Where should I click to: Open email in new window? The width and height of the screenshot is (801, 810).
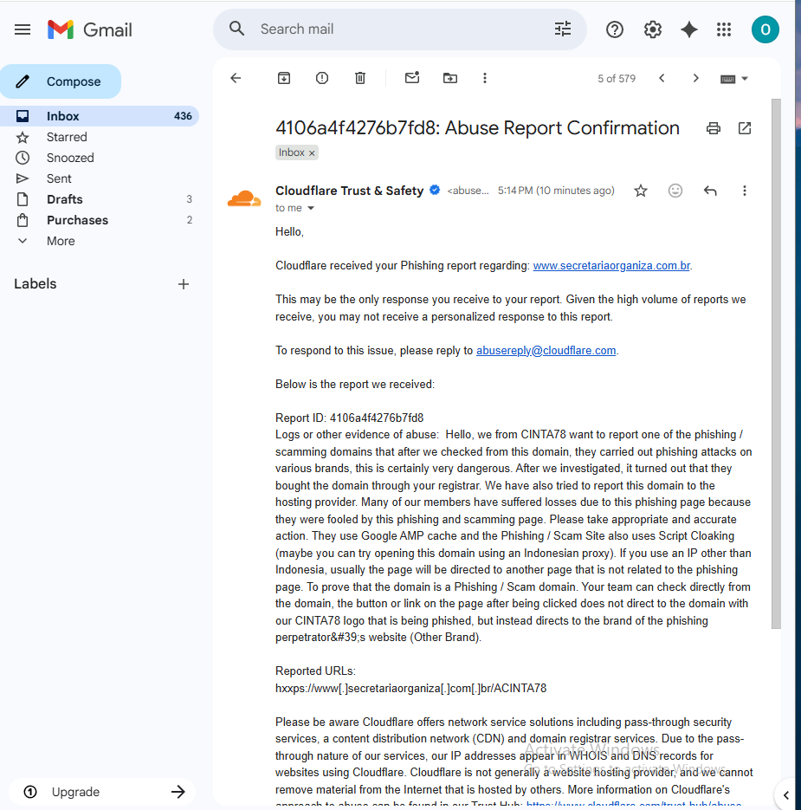coord(744,128)
